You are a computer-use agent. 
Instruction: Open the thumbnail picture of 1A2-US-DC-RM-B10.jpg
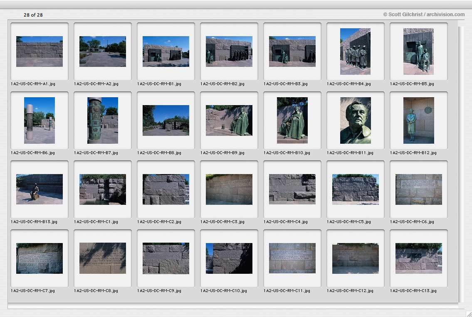(292, 120)
